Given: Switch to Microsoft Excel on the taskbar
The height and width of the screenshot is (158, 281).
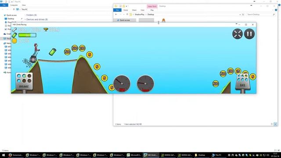Looking at the screenshot, I should [x=133, y=155].
